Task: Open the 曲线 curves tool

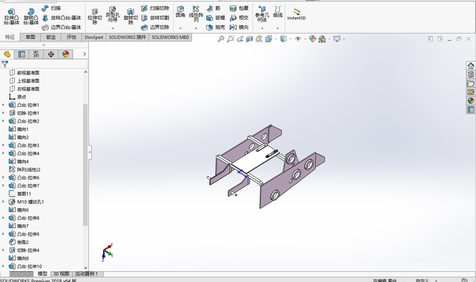Action: click(278, 12)
